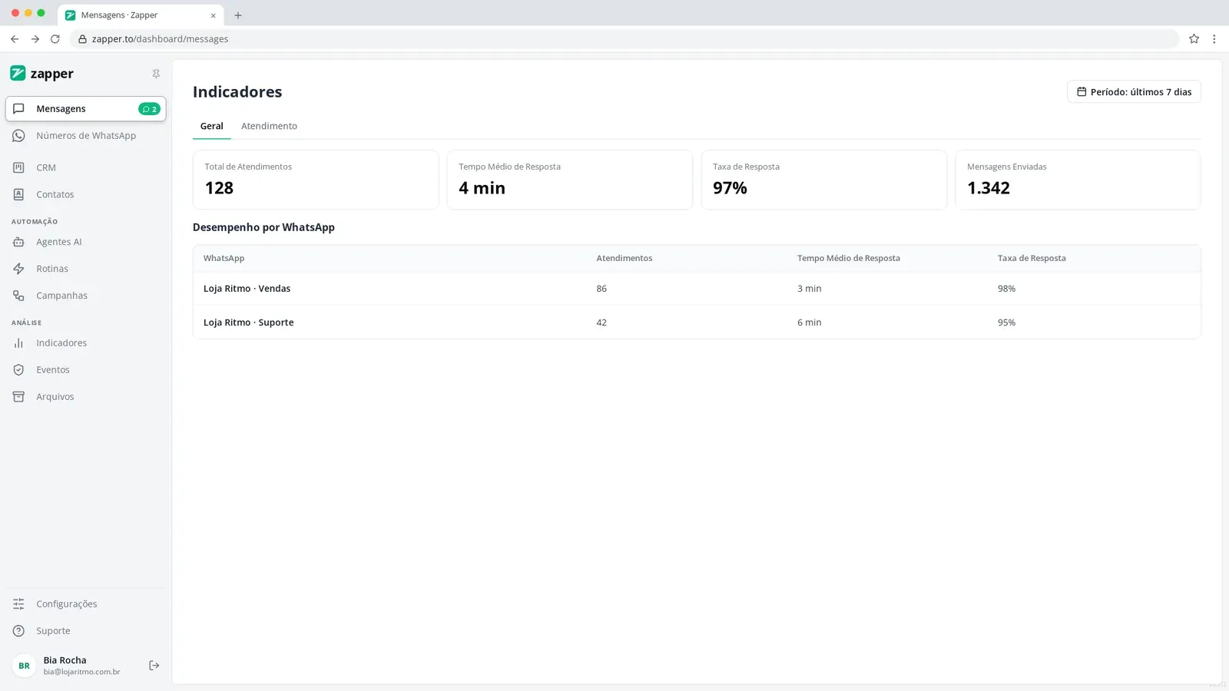1229x691 pixels.
Task: Open the period selector for últimos 7 dias
Action: [1134, 92]
